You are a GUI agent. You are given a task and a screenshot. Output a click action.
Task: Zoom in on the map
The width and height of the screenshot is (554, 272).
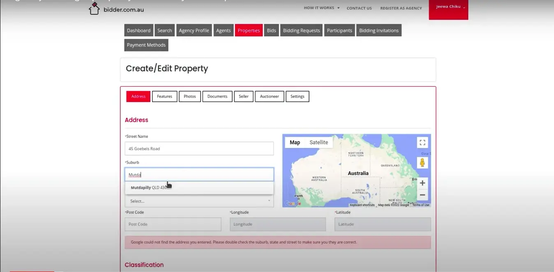pyautogui.click(x=422, y=183)
